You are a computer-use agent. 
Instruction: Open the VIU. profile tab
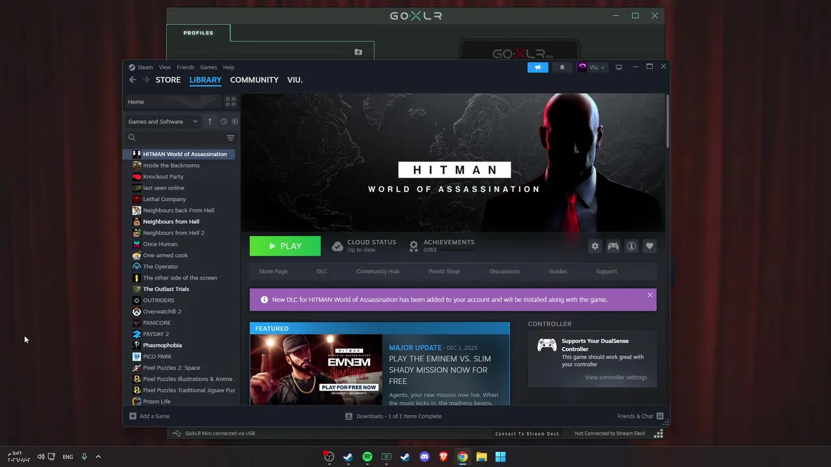295,80
